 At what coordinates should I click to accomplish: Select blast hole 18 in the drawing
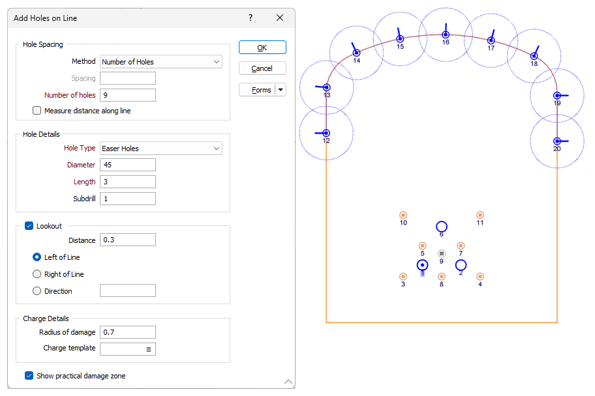click(534, 56)
